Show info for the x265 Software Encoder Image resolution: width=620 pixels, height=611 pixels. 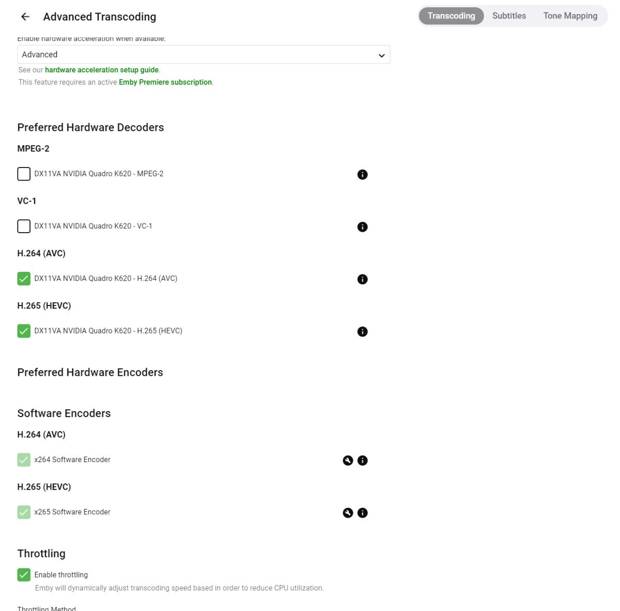click(x=363, y=513)
